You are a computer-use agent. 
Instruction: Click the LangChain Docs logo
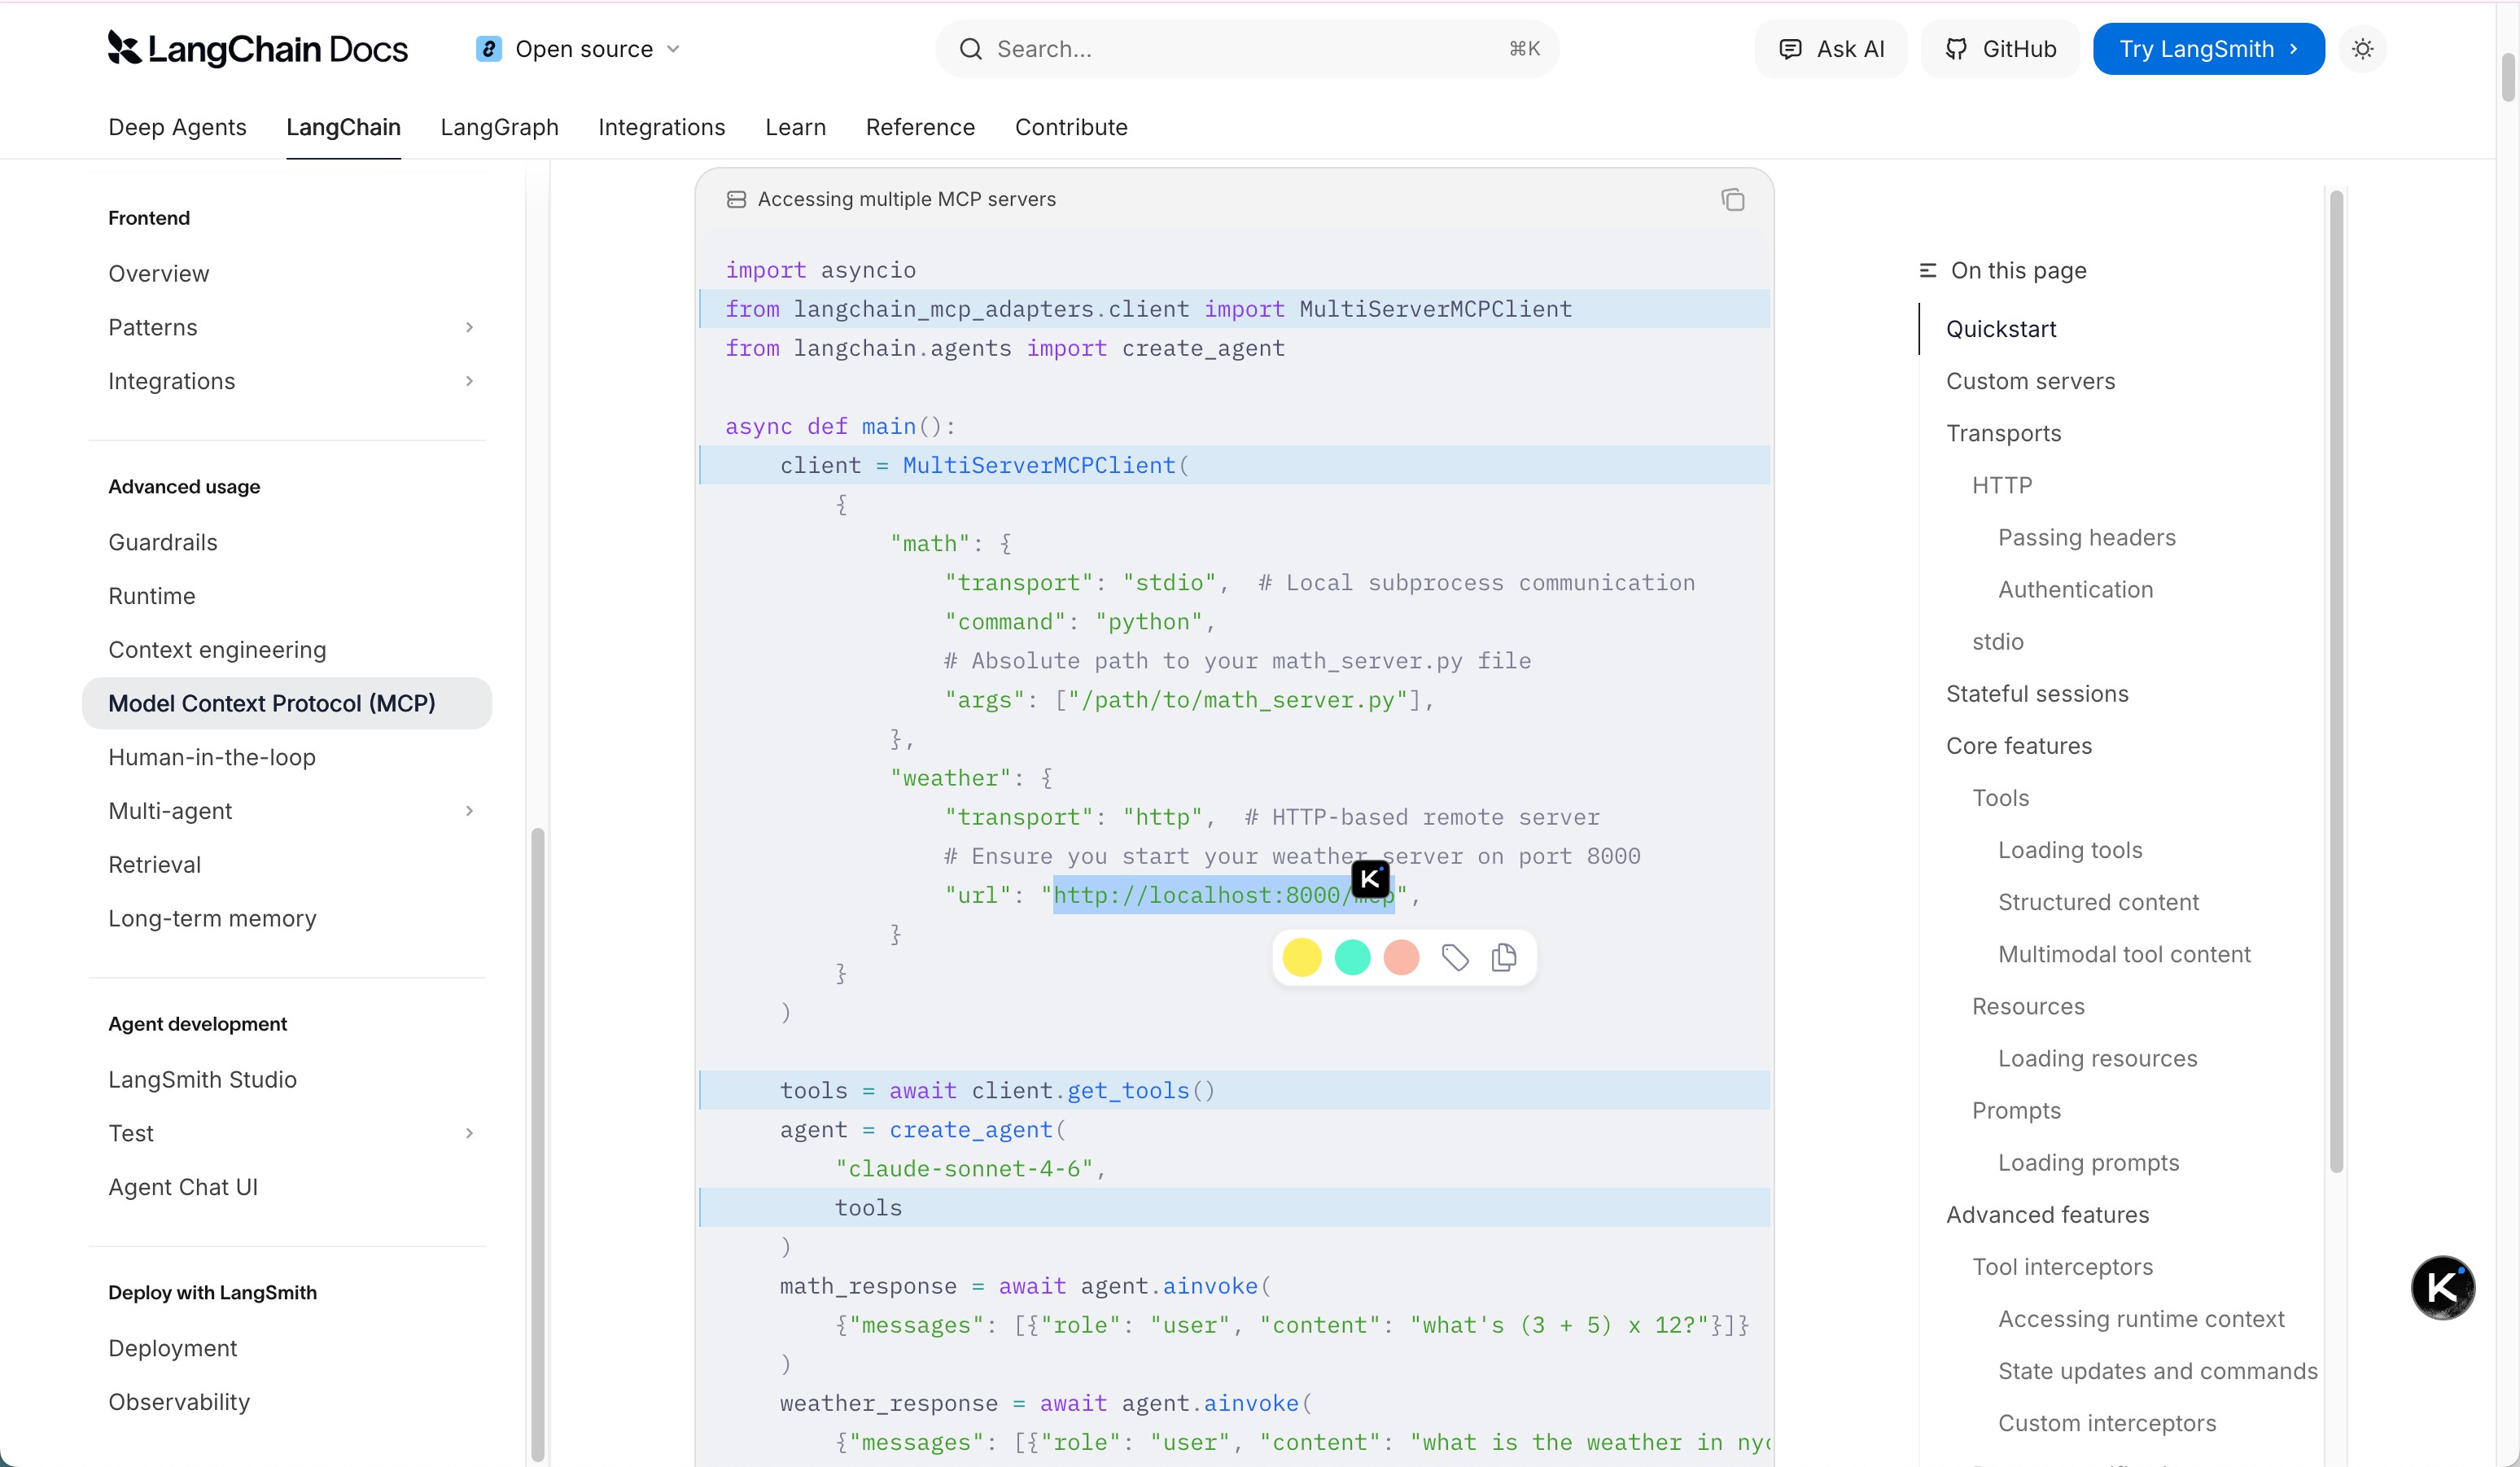point(258,48)
